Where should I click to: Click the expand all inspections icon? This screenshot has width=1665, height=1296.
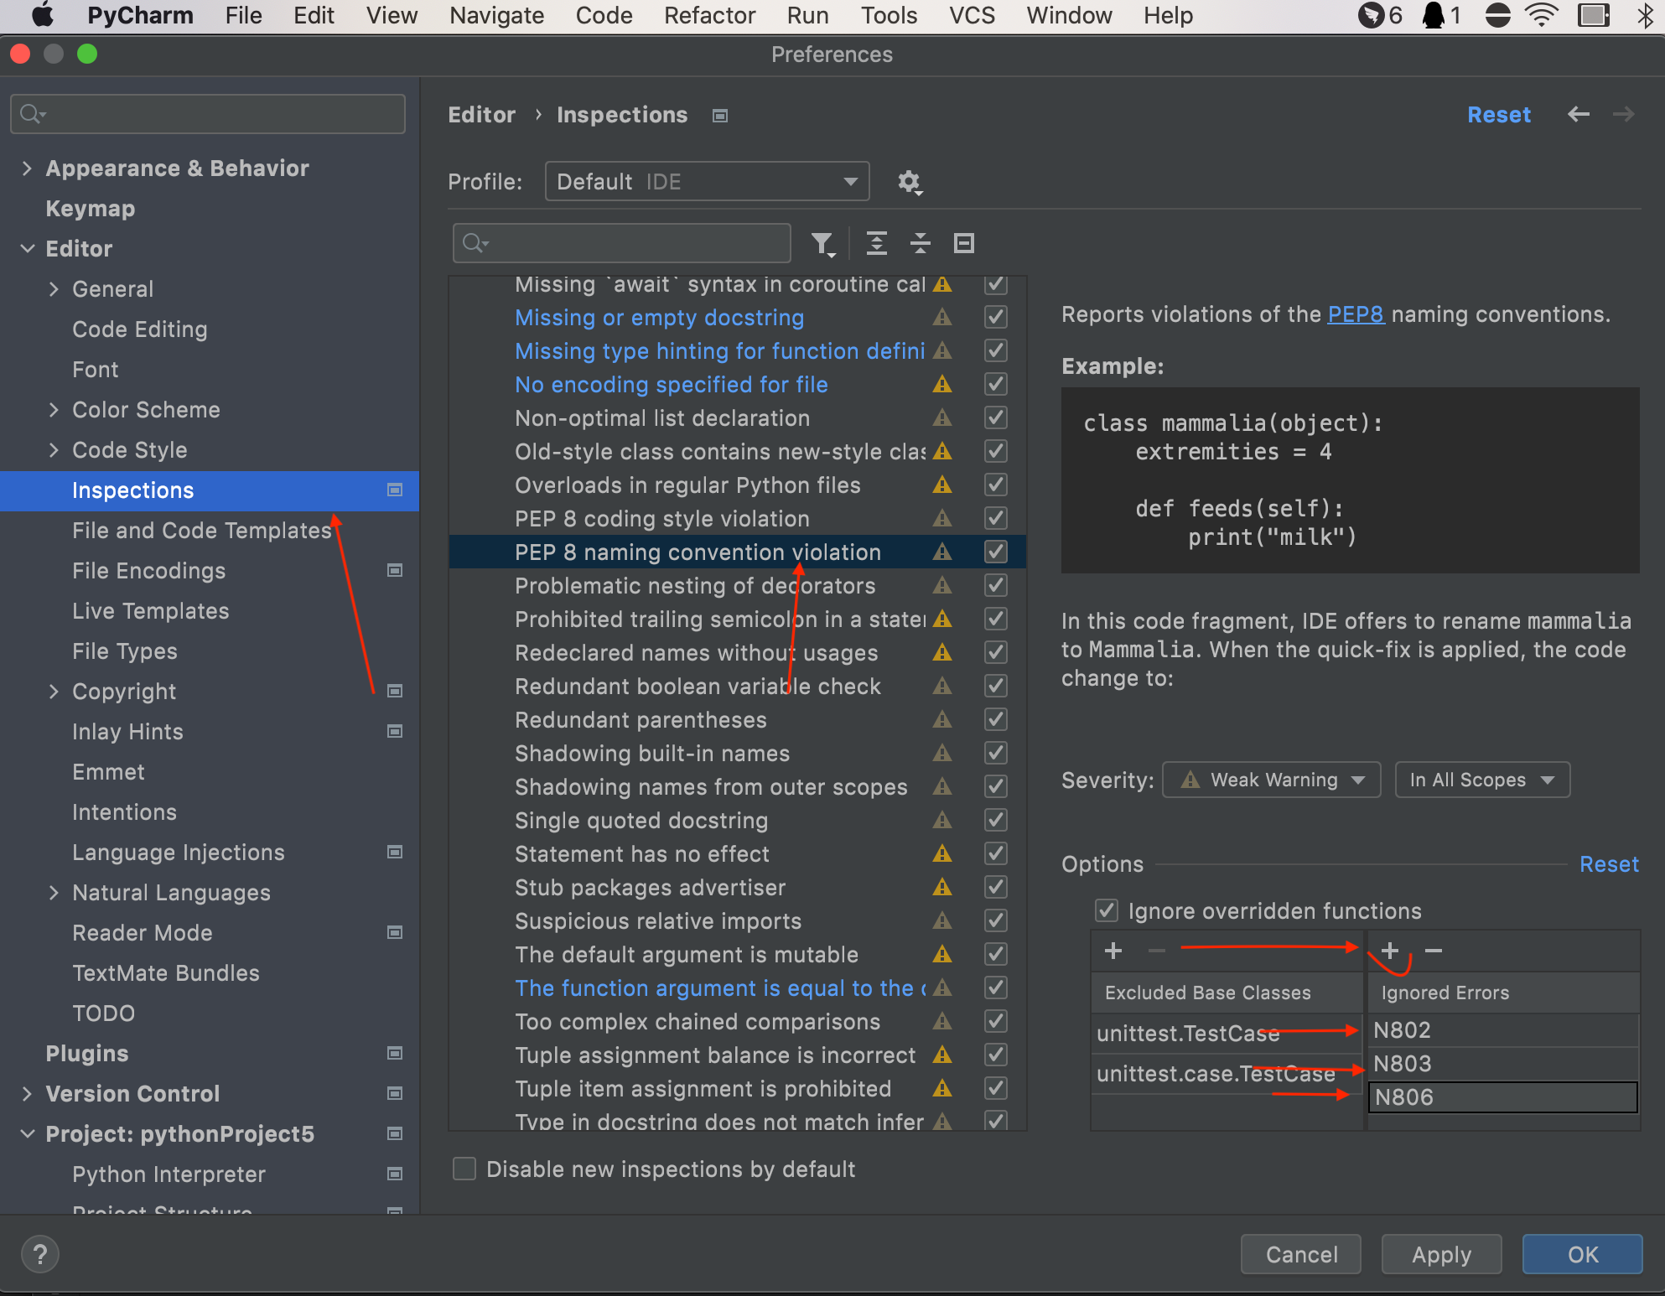pos(876,243)
